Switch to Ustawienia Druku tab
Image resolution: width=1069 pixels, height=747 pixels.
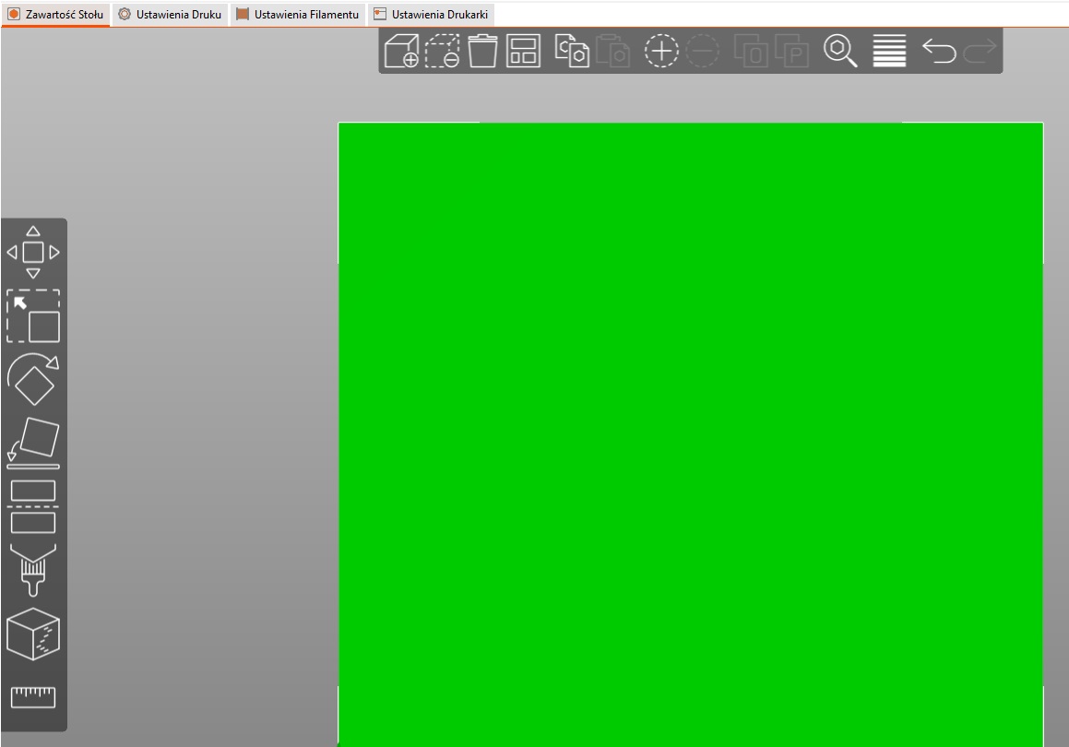tap(170, 15)
